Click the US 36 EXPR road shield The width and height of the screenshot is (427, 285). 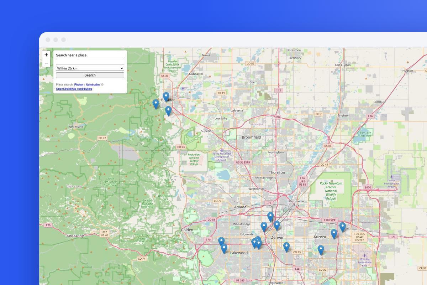pos(243,162)
